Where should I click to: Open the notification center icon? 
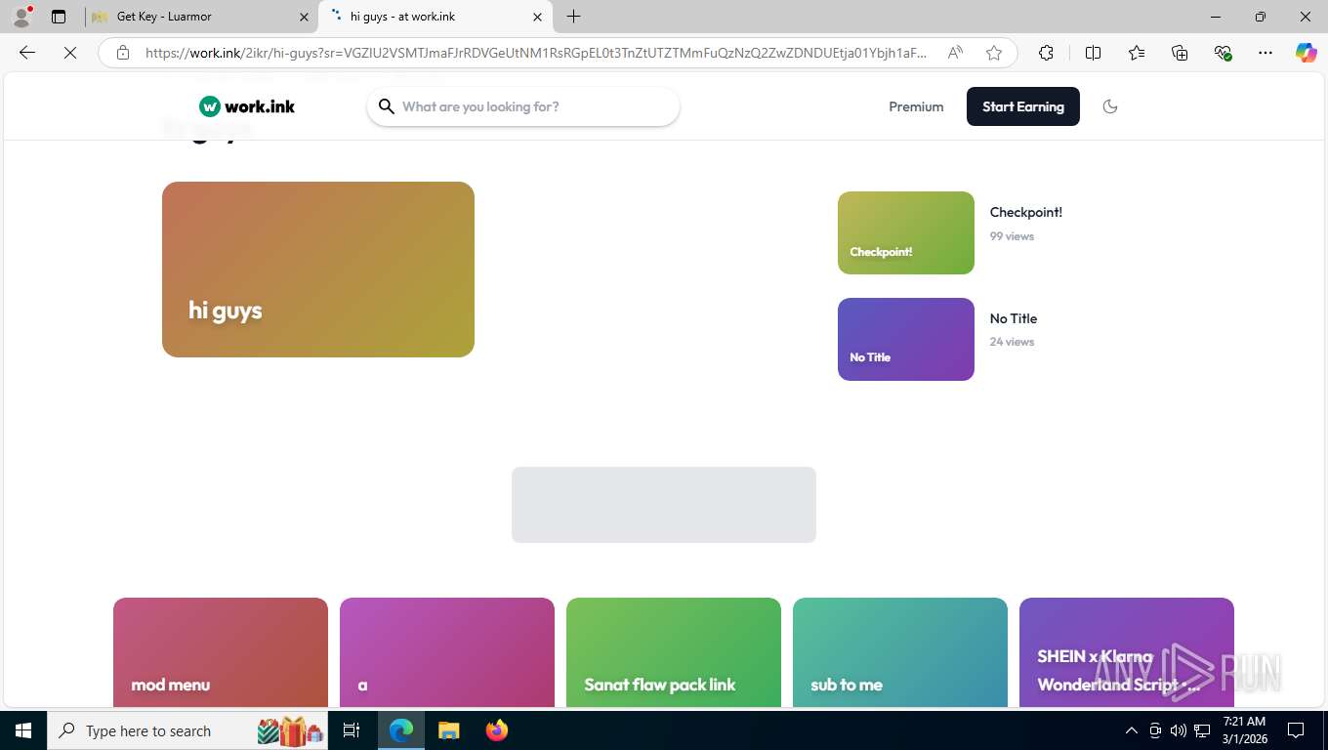(x=1296, y=730)
